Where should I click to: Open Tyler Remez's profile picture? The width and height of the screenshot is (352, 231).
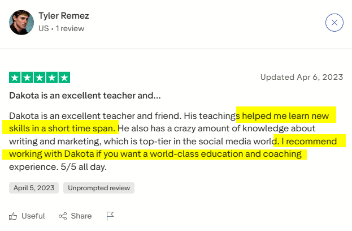(21, 22)
